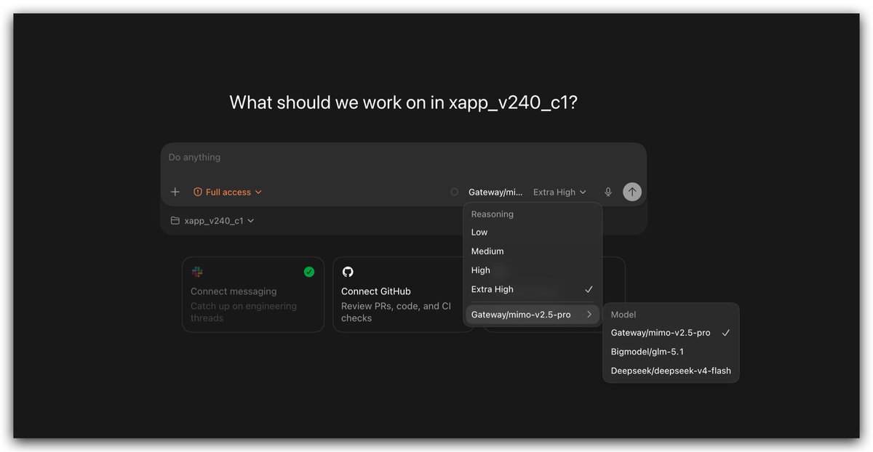This screenshot has height=452, width=873.
Task: Click Catch up on engineering threads text
Action: pos(244,312)
